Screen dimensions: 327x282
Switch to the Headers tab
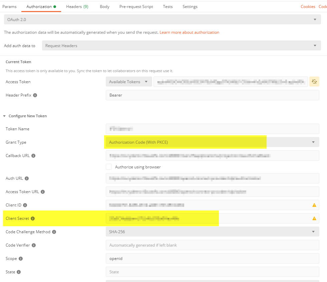pyautogui.click(x=77, y=6)
